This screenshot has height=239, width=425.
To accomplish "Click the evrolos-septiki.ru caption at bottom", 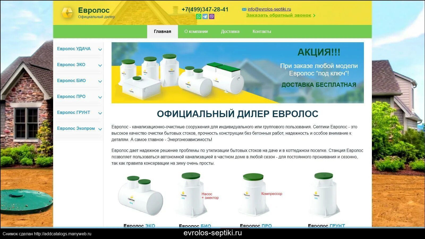I will (213, 233).
